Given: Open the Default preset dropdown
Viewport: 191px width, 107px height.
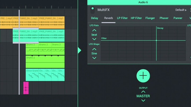Looking at the screenshot, I should (x=181, y=10).
